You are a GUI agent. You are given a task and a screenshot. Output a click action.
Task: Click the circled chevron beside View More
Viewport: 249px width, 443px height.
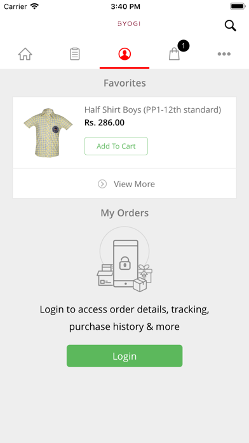pos(102,184)
